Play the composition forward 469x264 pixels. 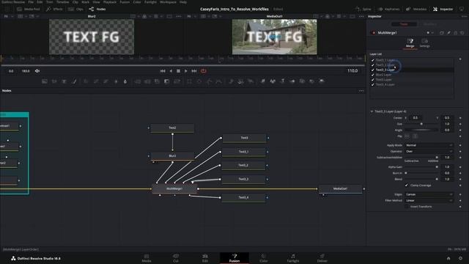pos(185,71)
